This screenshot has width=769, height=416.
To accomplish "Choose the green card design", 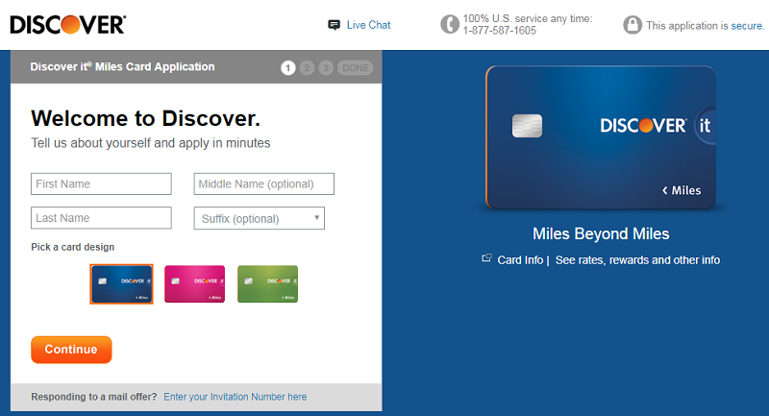I will point(268,284).
